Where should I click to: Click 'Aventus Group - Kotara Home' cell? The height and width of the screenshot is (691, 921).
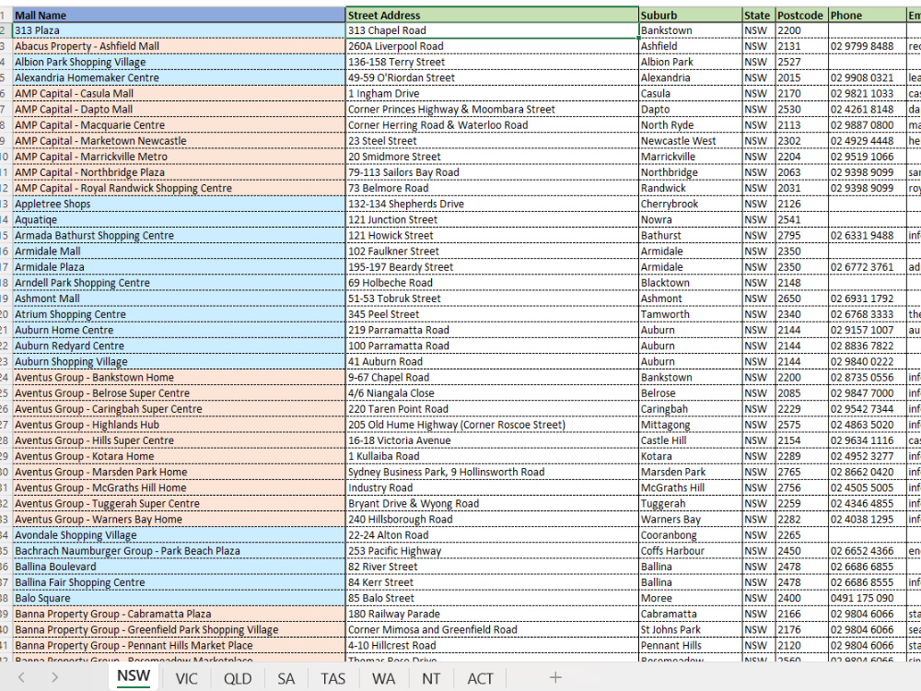180,456
